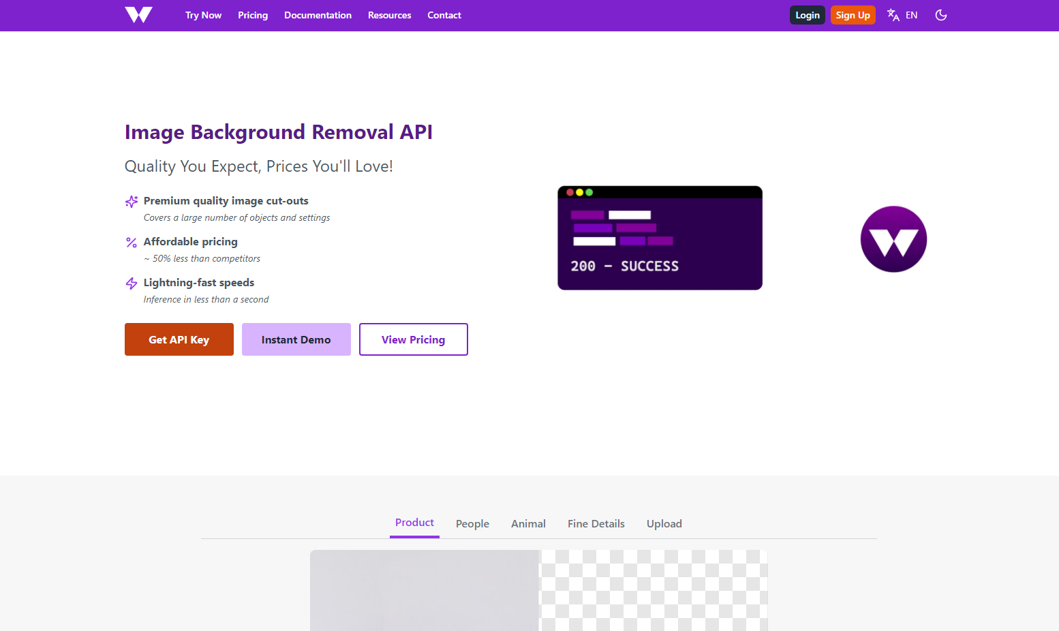1059x631 pixels.
Task: Click the sparkle icon beside Premium quality cut-outs
Action: (x=131, y=201)
